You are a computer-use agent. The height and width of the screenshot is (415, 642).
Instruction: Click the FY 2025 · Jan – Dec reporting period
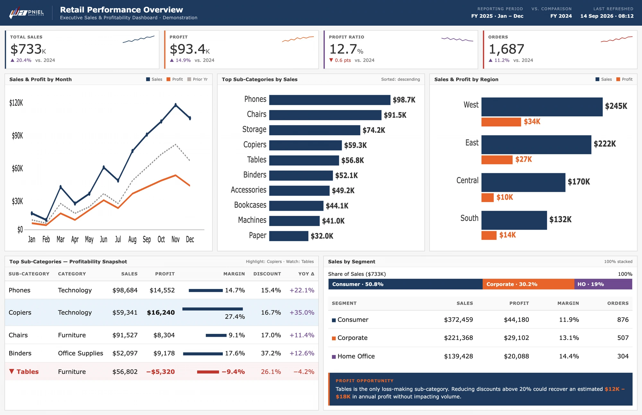tap(497, 16)
